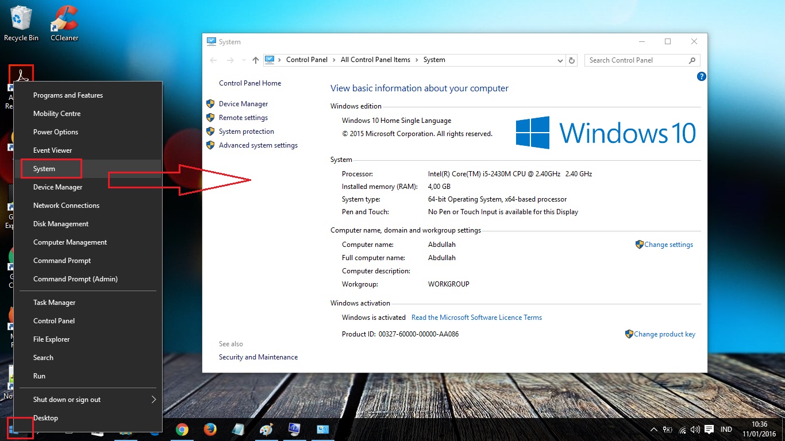Viewport: 785px width, 441px height.
Task: Launch Google Chrome from the taskbar
Action: (182, 430)
